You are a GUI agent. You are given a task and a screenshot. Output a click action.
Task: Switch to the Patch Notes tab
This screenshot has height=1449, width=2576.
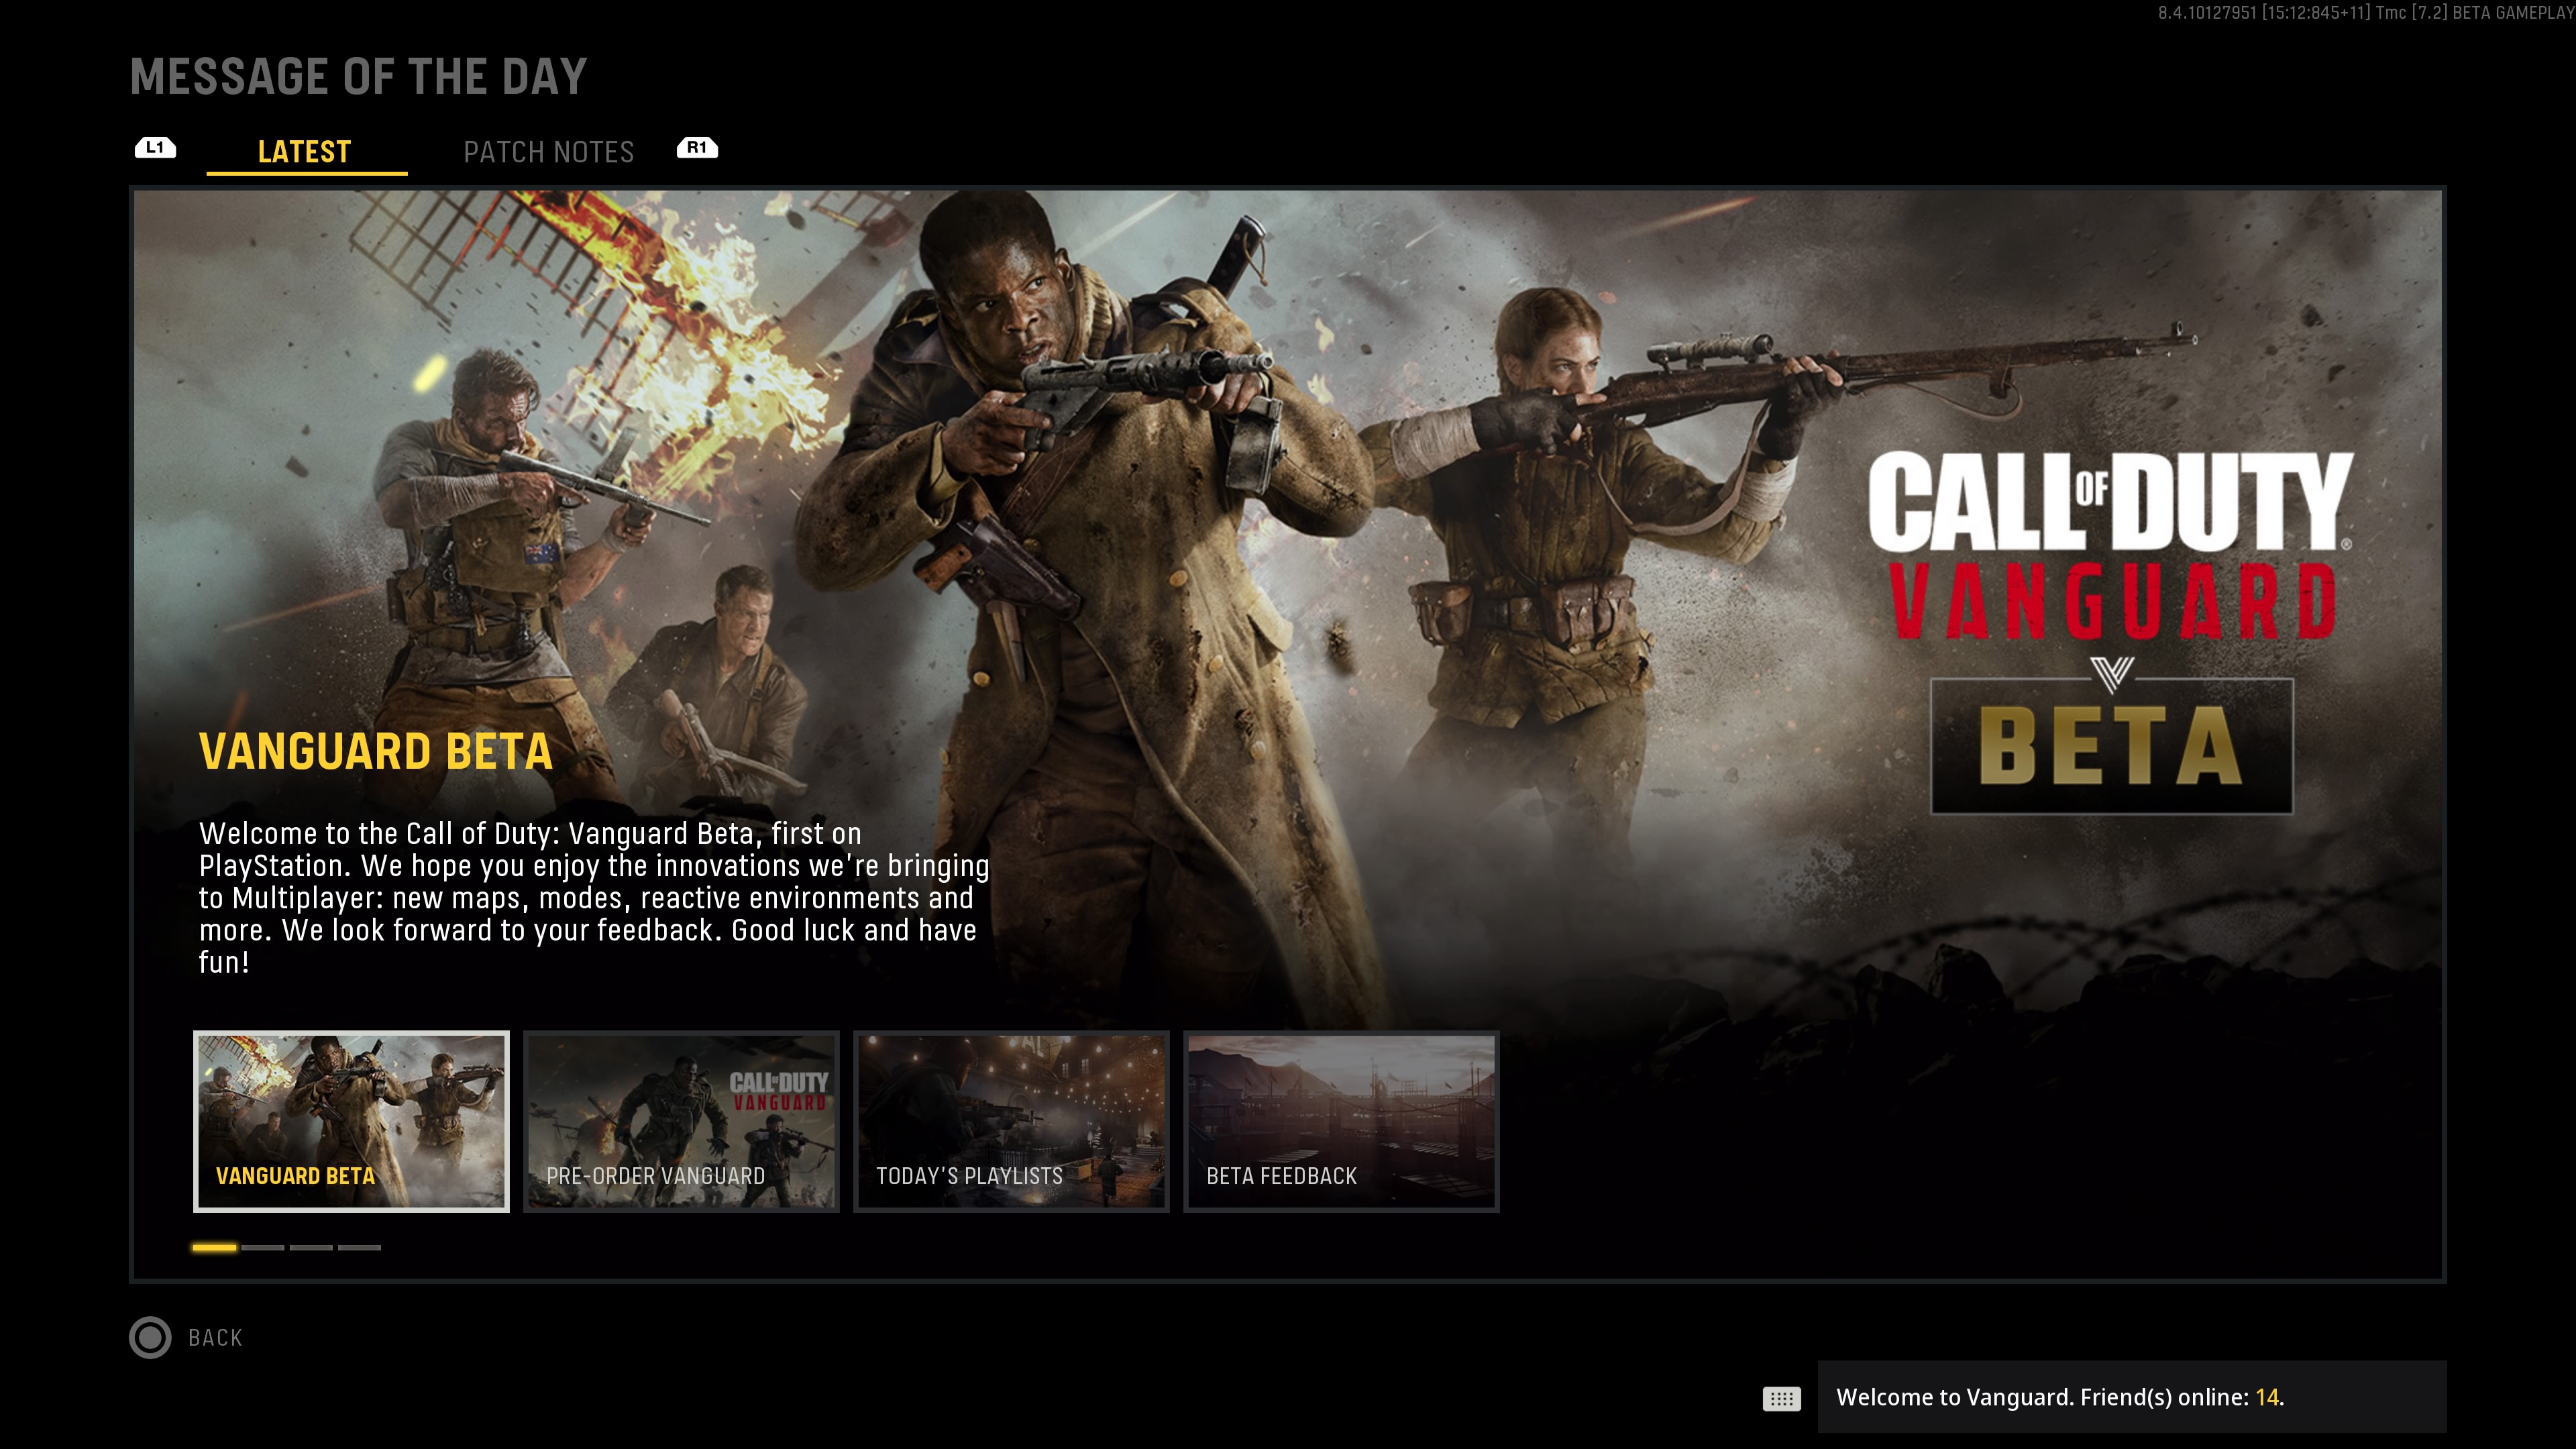click(x=548, y=152)
